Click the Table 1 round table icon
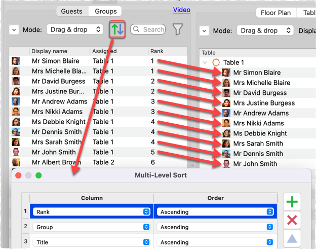 tap(216, 62)
